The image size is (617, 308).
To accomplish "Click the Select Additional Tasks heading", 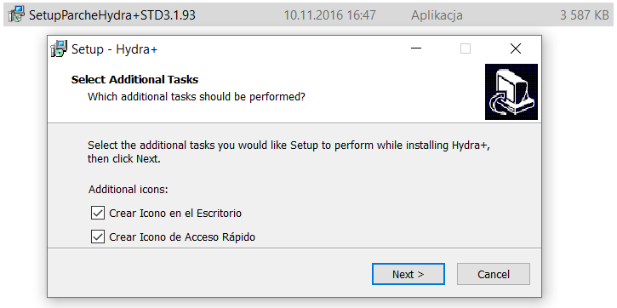I will (x=134, y=79).
